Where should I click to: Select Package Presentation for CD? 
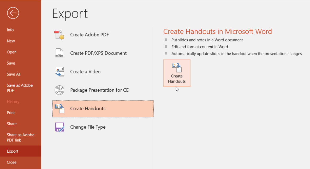tap(103, 90)
